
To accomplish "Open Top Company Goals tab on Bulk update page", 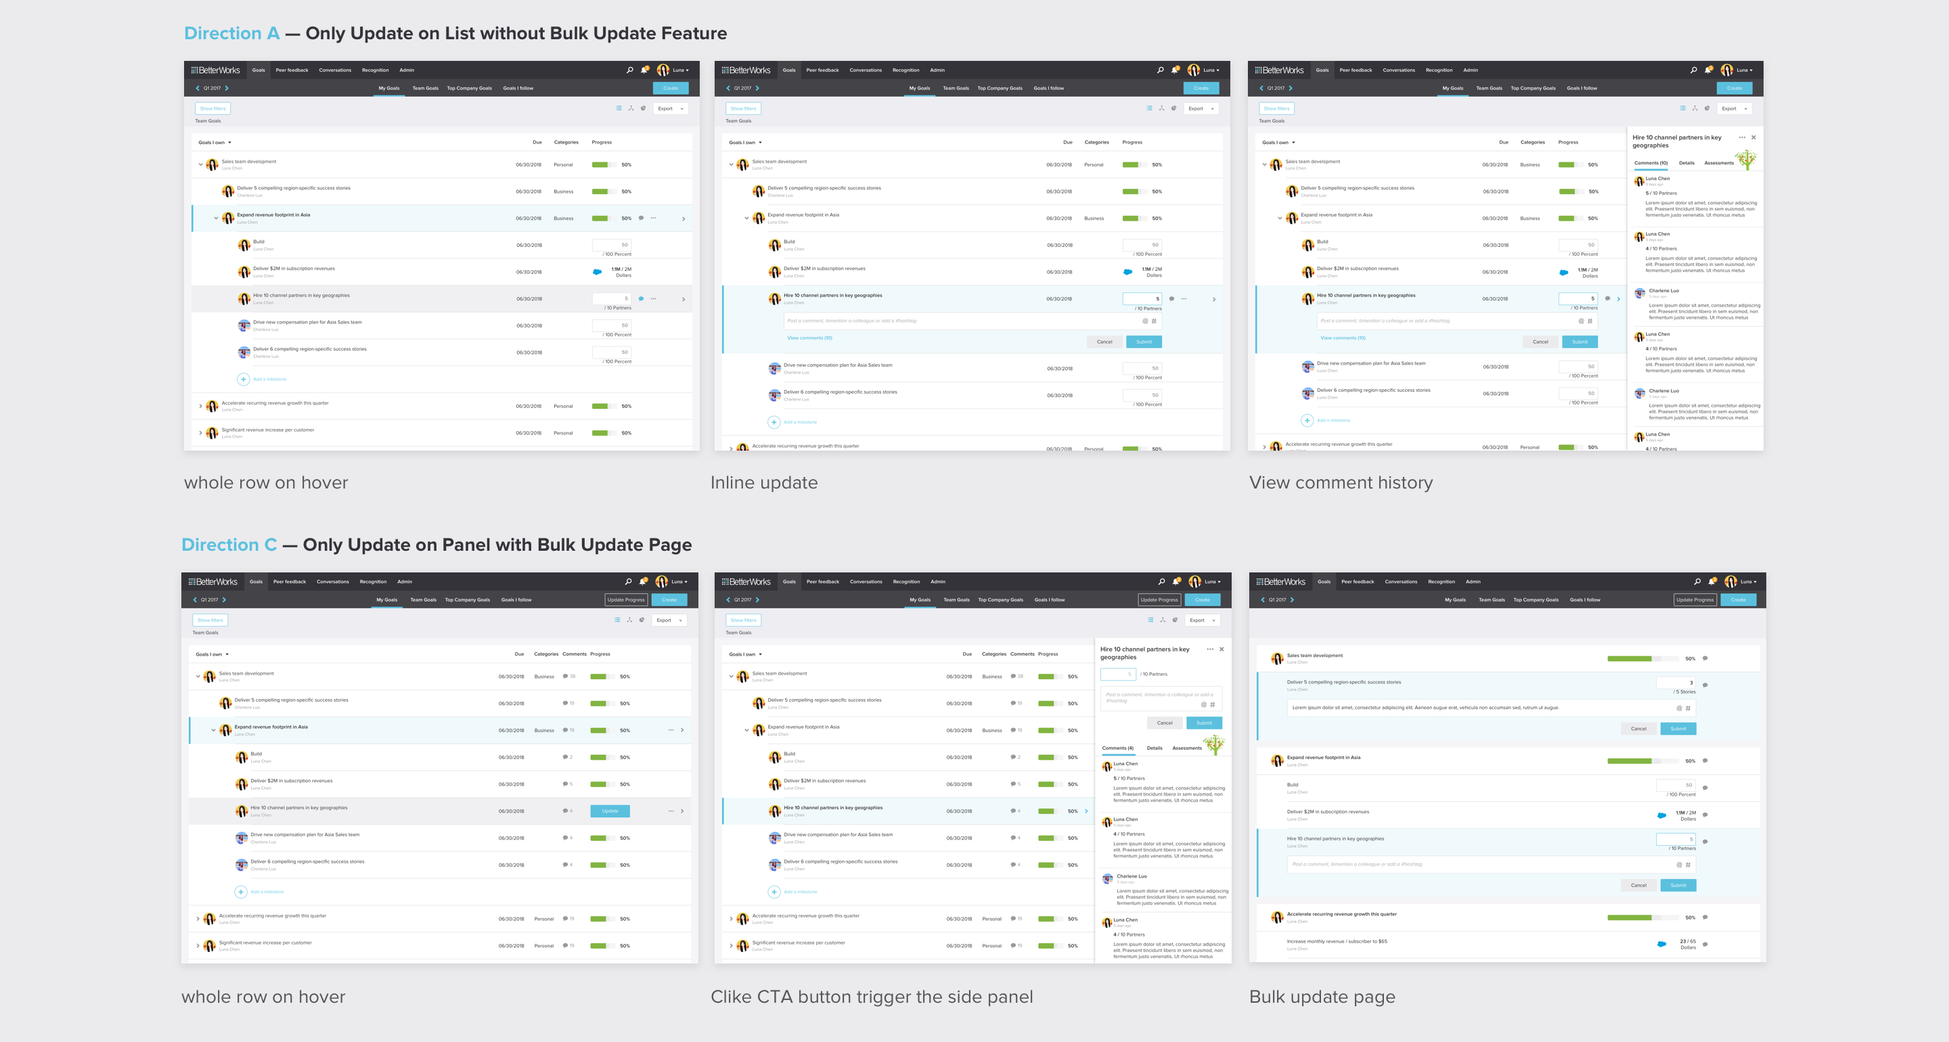I will point(1535,599).
